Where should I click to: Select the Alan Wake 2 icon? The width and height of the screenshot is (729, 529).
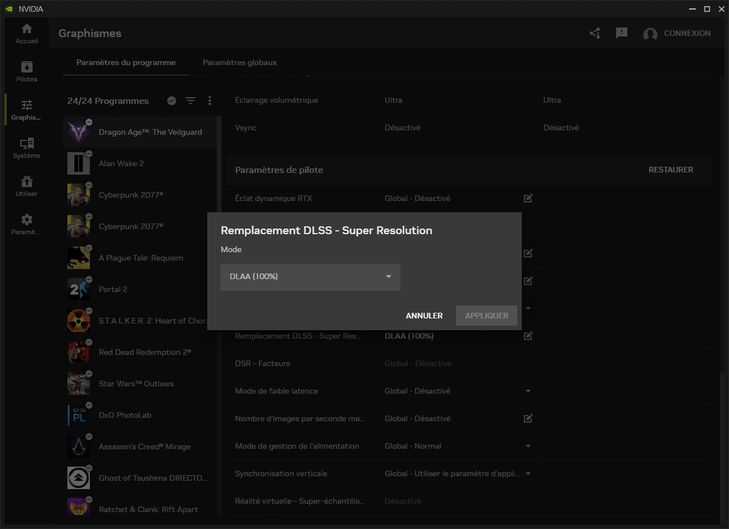[79, 163]
